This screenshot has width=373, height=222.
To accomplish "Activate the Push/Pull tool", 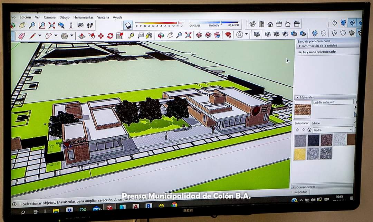I will pyautogui.click(x=82, y=36).
